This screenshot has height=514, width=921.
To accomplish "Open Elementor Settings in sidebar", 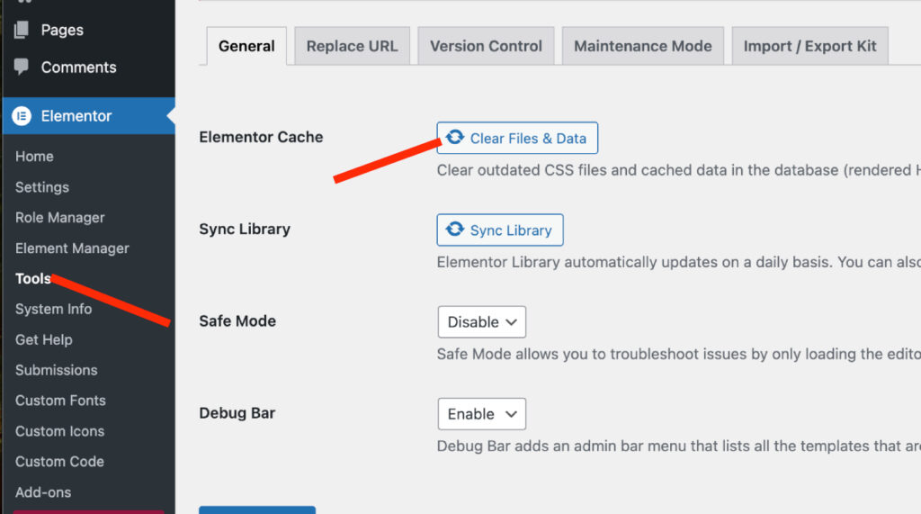I will 42,187.
